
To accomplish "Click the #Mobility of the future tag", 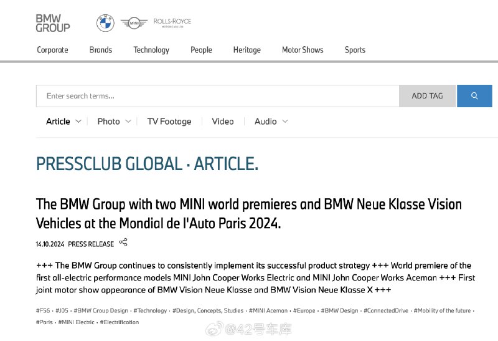I will 442,310.
